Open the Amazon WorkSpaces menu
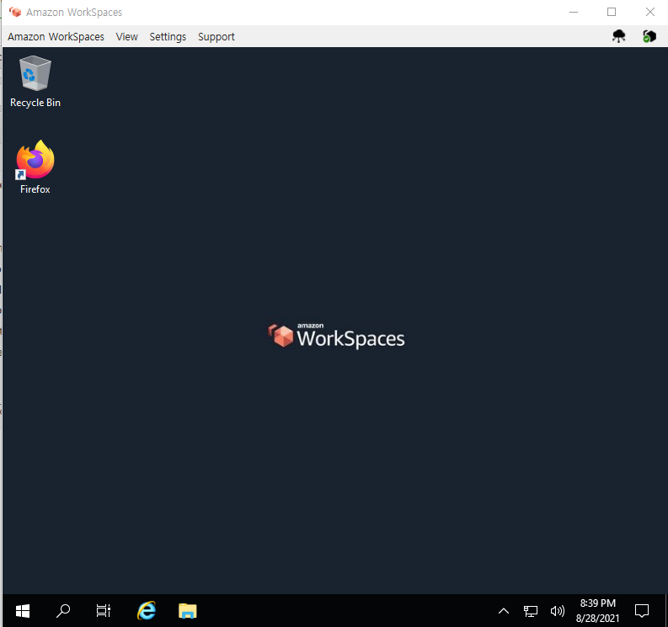The width and height of the screenshot is (668, 627). tap(56, 36)
